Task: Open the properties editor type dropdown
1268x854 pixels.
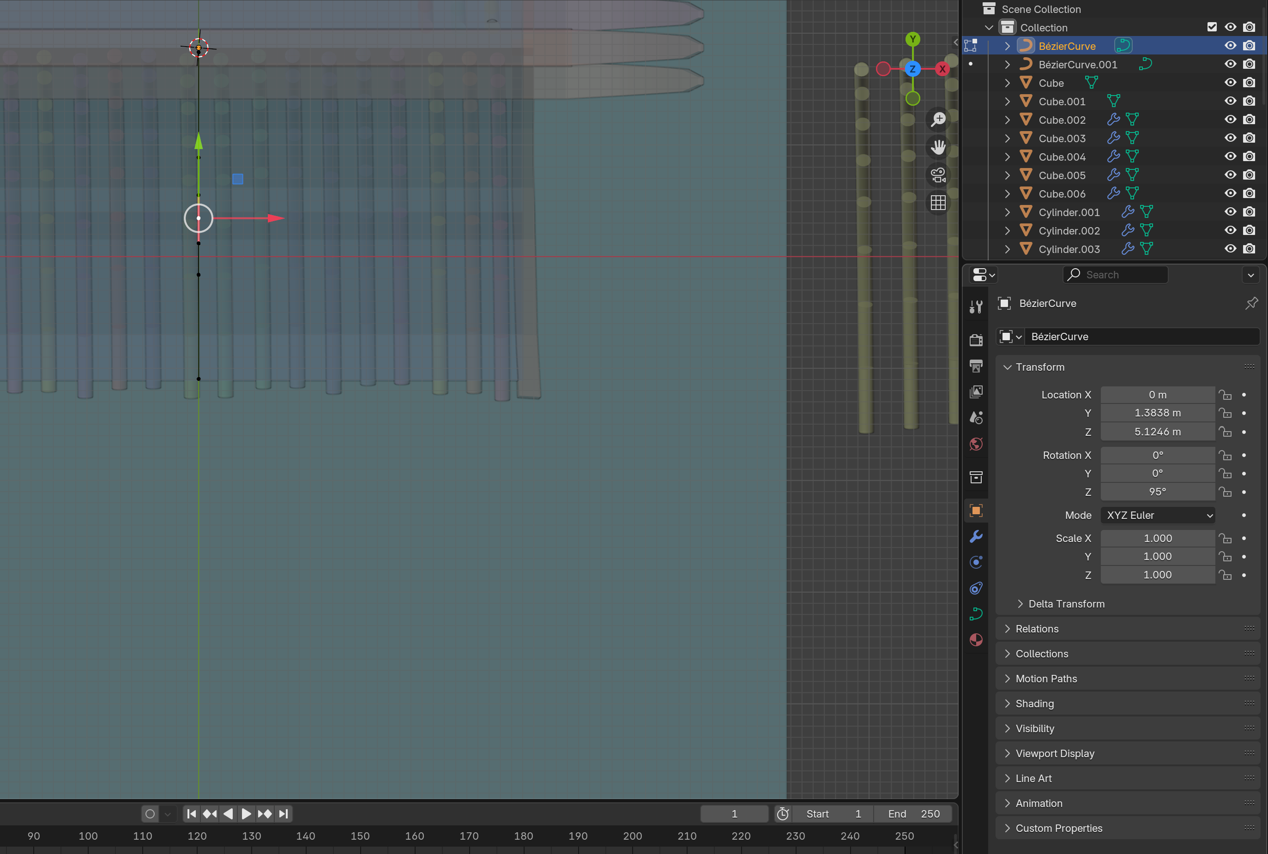Action: [x=983, y=275]
